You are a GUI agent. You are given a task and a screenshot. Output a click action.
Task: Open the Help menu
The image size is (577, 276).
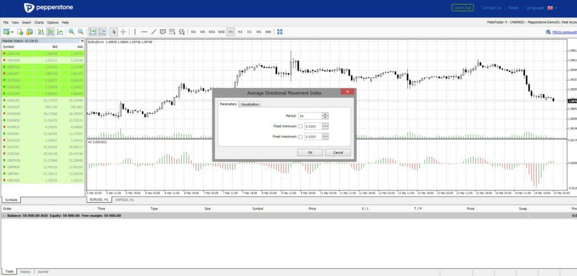65,22
